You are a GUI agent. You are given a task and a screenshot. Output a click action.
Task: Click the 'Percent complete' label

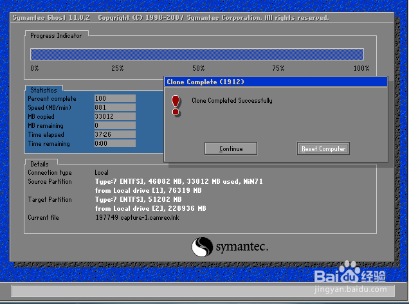pos(52,99)
